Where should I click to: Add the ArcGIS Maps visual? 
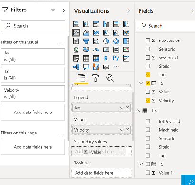[96, 67]
